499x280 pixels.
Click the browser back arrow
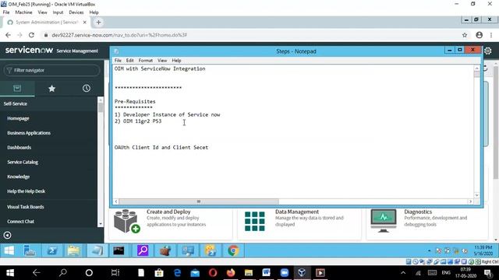pyautogui.click(x=8, y=35)
